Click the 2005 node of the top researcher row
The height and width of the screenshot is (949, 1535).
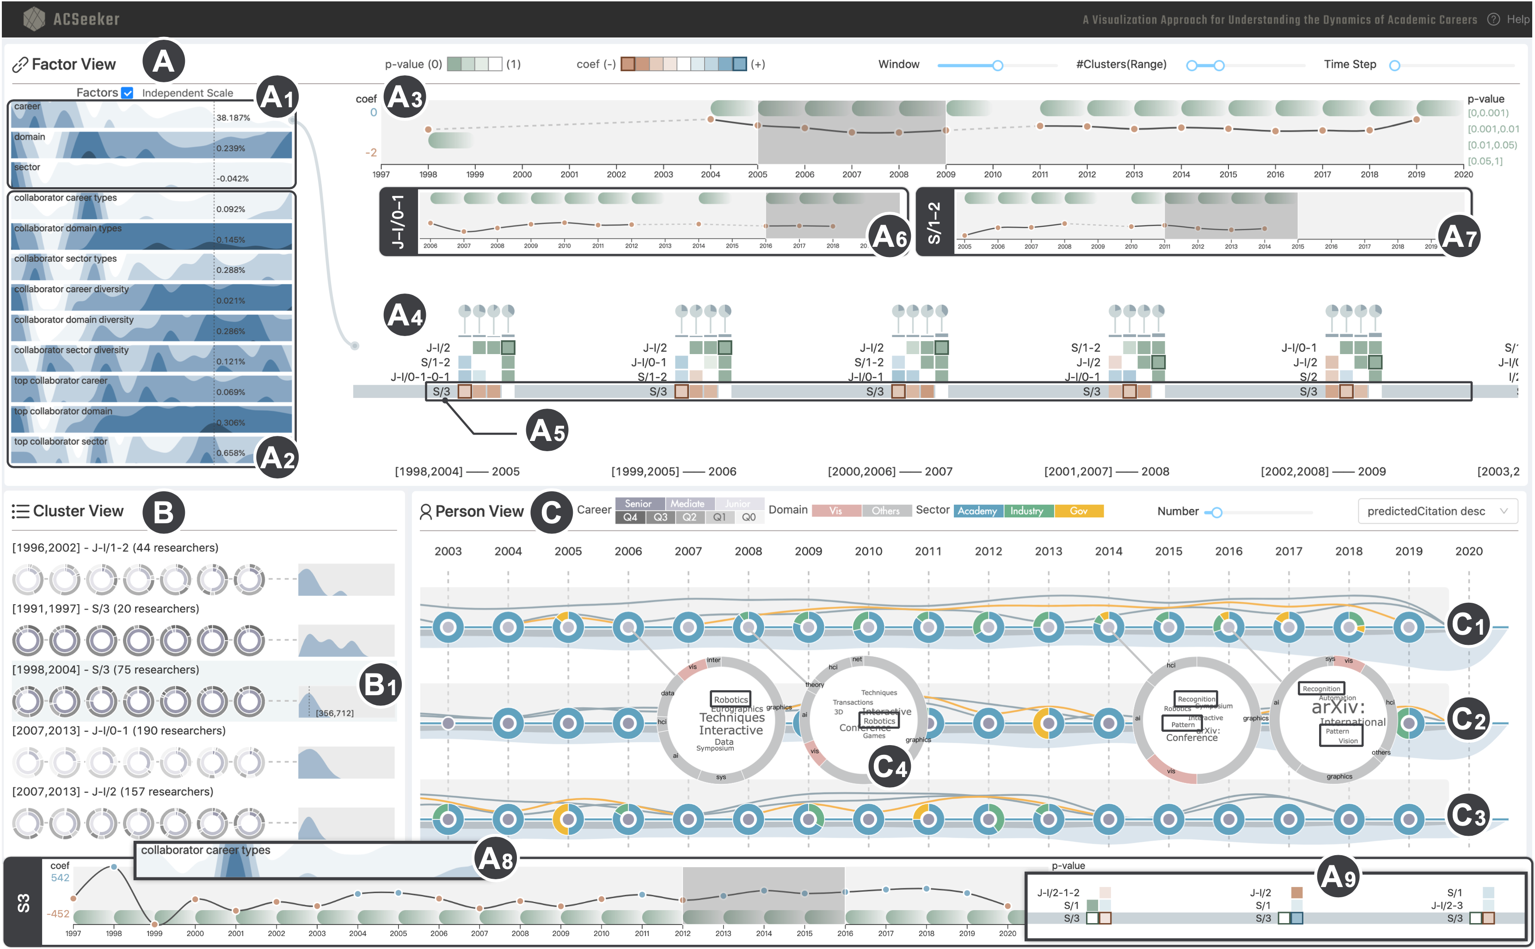pyautogui.click(x=568, y=627)
